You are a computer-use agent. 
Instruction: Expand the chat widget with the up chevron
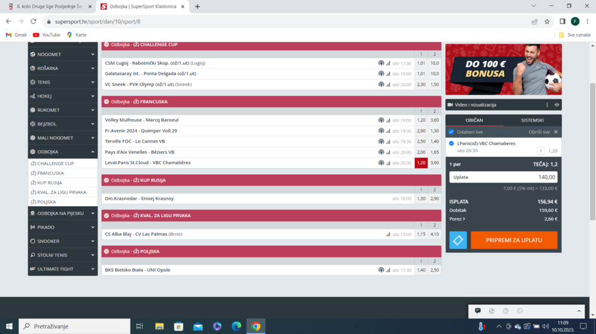point(578,311)
